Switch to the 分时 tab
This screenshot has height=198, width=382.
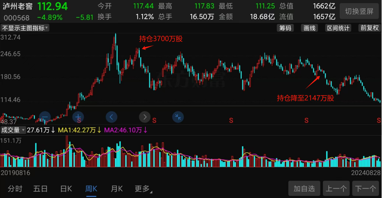15,189
